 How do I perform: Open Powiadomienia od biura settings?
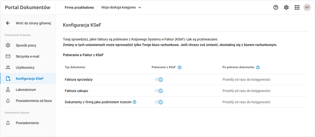[33, 101]
